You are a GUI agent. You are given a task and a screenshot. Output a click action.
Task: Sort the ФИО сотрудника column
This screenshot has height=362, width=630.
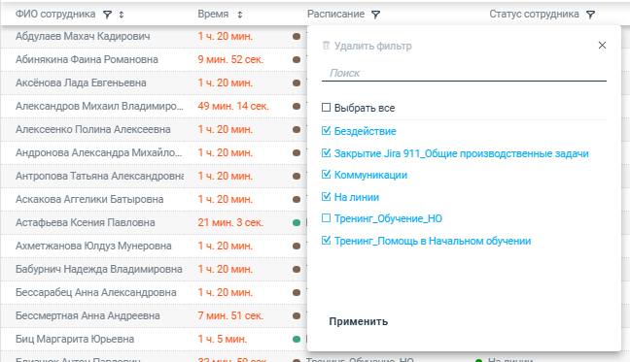click(122, 15)
